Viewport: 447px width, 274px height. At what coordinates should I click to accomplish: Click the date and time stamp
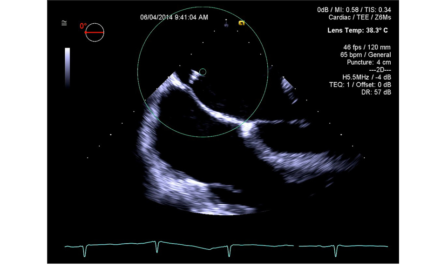click(174, 17)
